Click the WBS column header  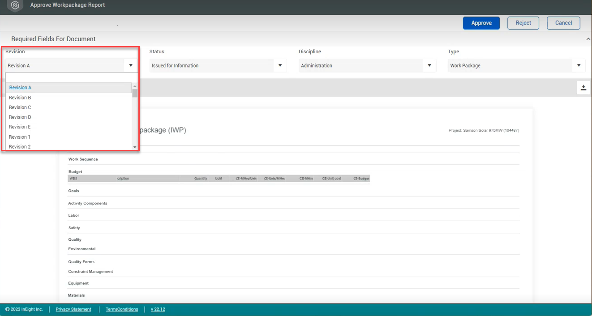point(73,179)
